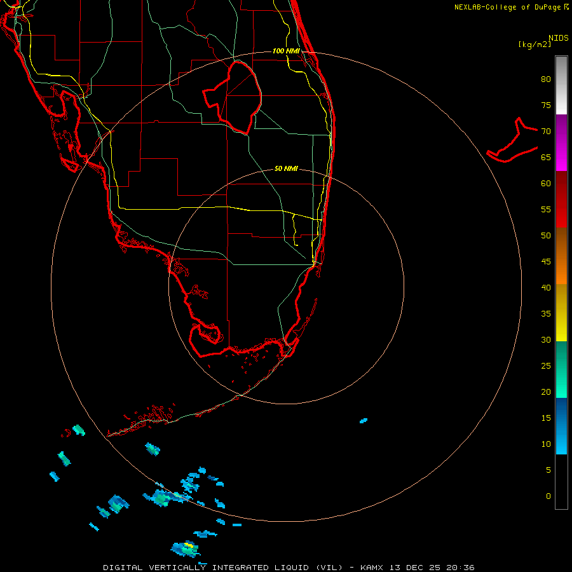
Task: Click the "[kg/m2]" units label
Action: coord(535,44)
